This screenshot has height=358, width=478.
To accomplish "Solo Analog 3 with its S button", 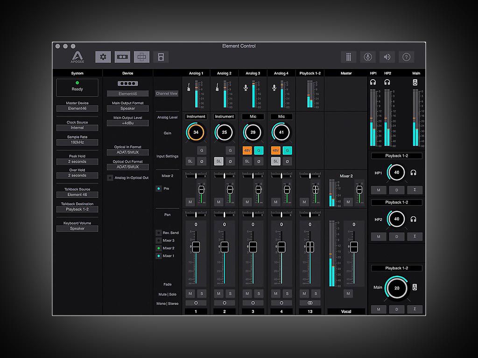I will point(259,293).
